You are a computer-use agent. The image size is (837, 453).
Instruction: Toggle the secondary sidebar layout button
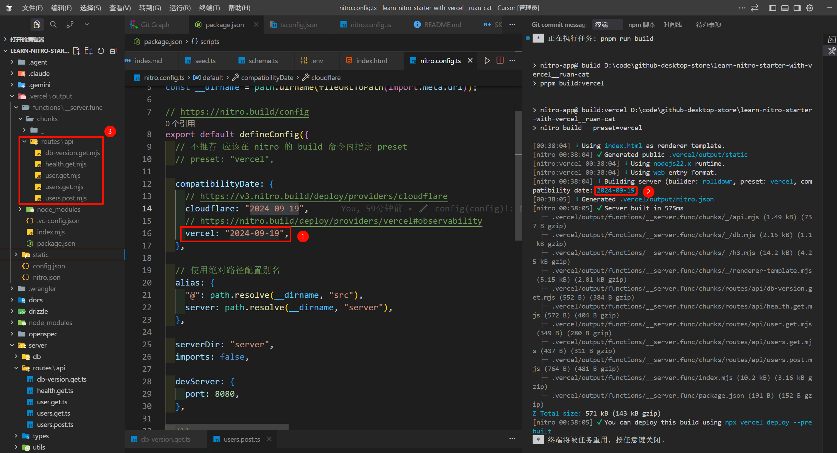tap(797, 8)
